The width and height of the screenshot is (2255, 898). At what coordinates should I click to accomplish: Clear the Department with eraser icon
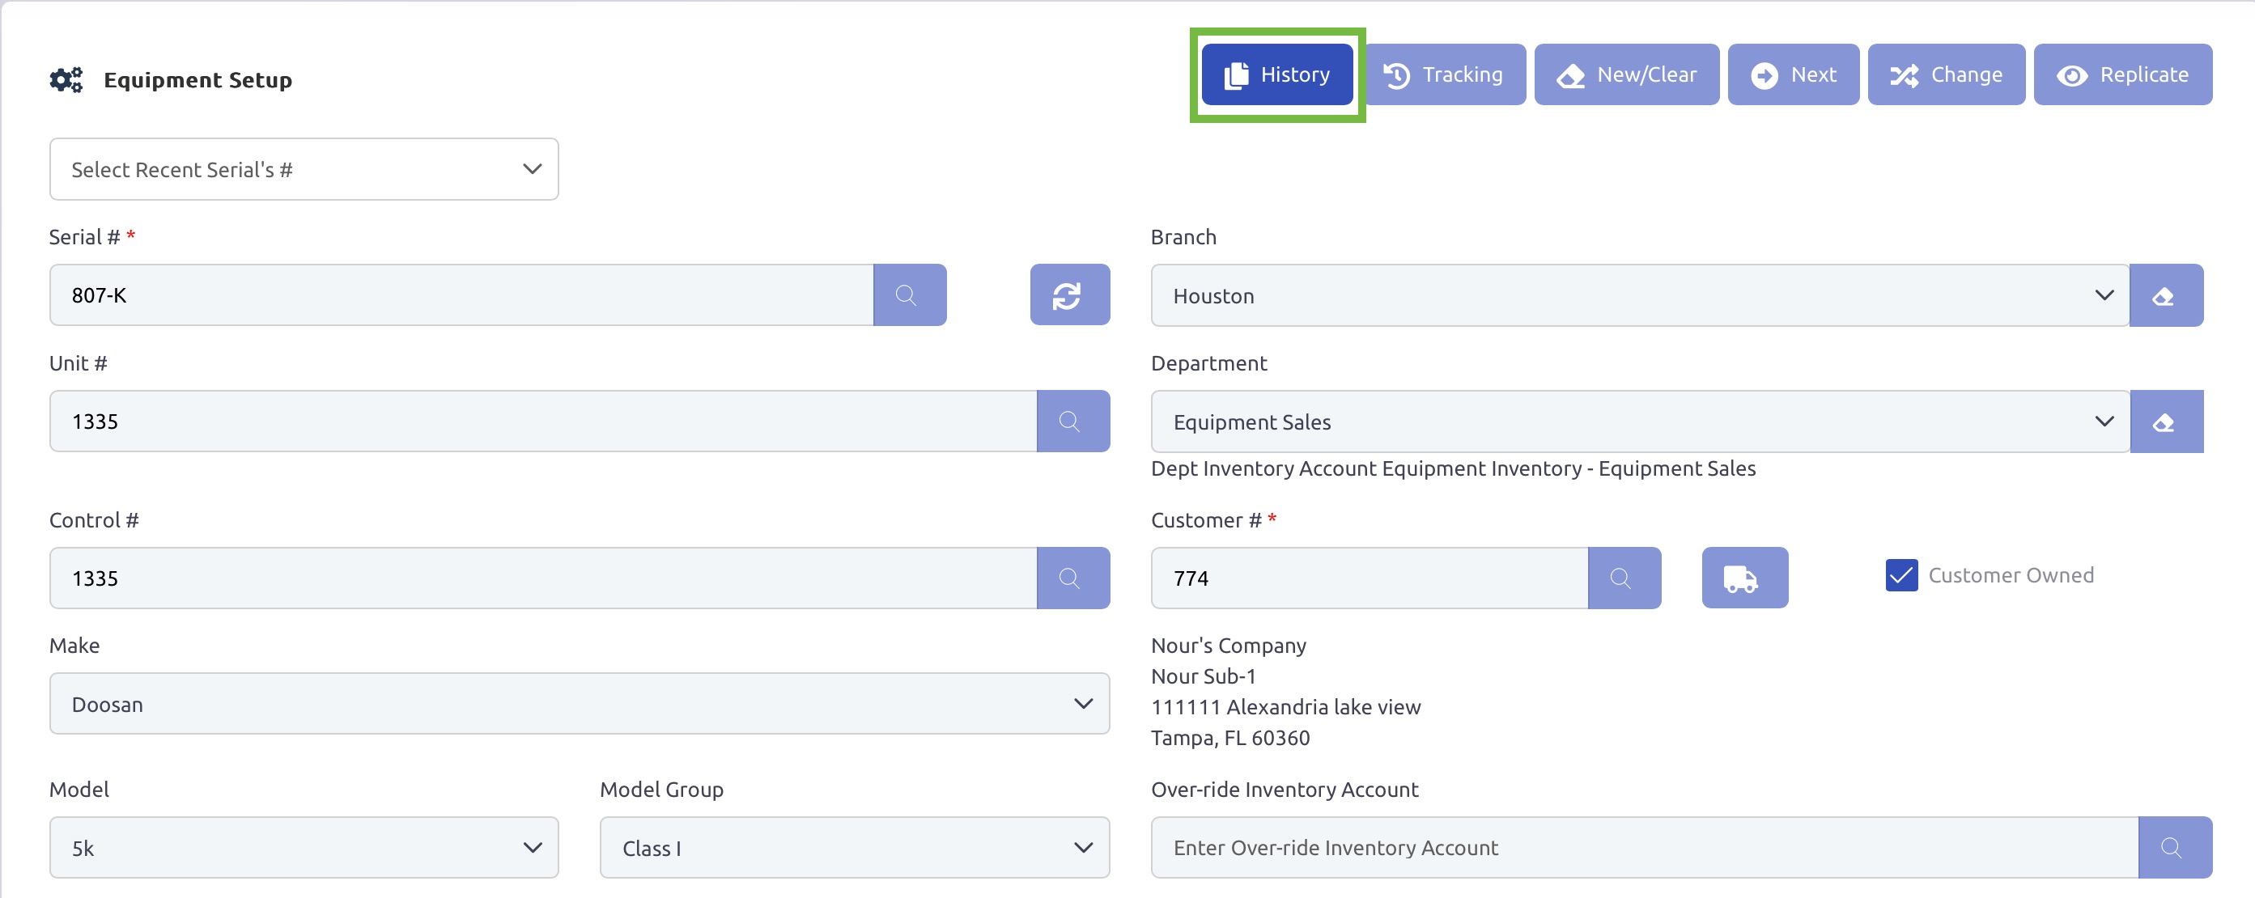click(2165, 421)
